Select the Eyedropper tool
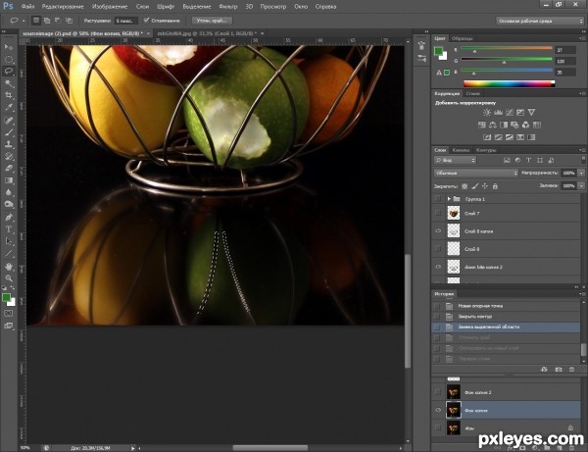This screenshot has width=588, height=452. (x=8, y=107)
